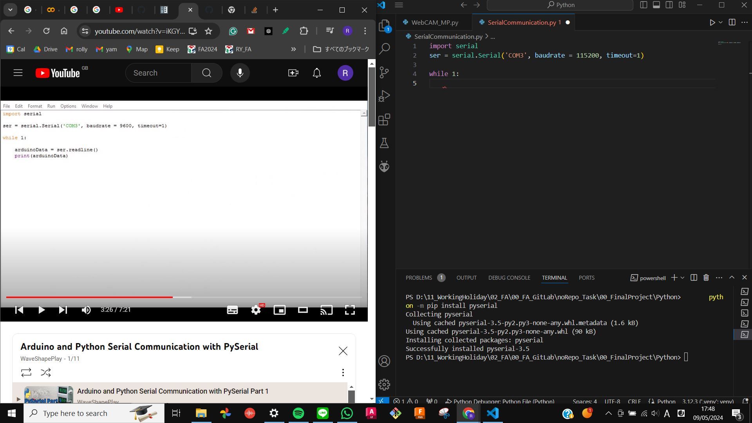
Task: Toggle VS Code primary side bar
Action: pyautogui.click(x=644, y=5)
